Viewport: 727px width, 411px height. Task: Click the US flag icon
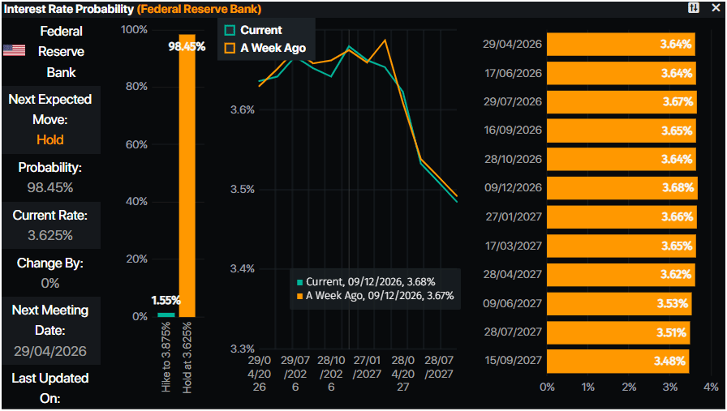click(x=14, y=51)
